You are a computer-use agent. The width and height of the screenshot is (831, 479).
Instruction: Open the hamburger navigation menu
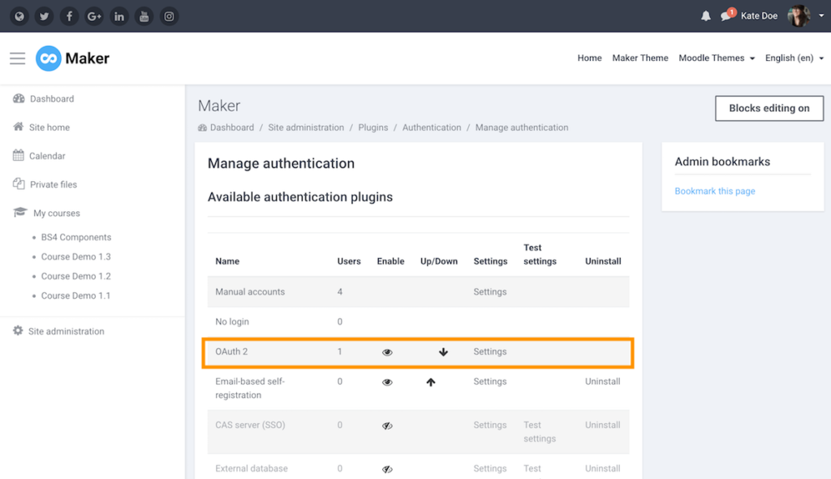17,58
